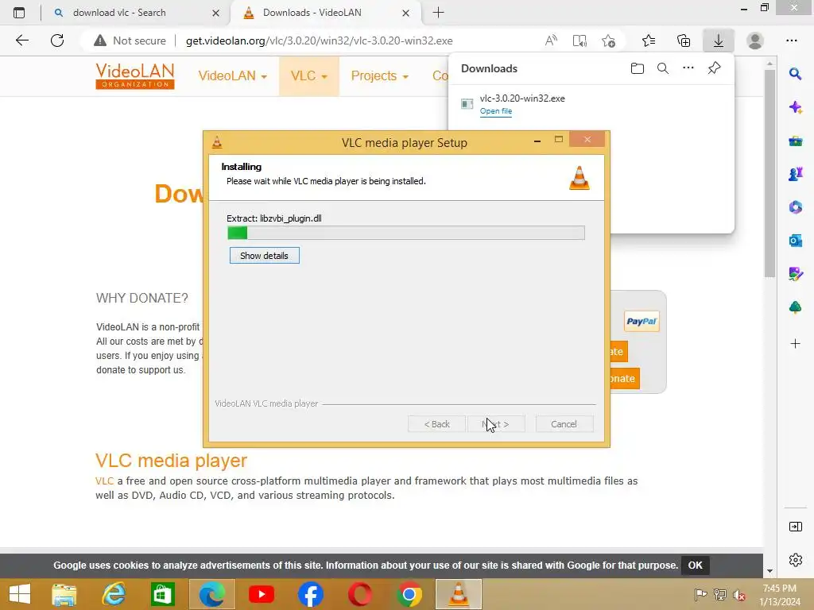Click the Extract: libzvbi_plugin.dll status text

274,218
